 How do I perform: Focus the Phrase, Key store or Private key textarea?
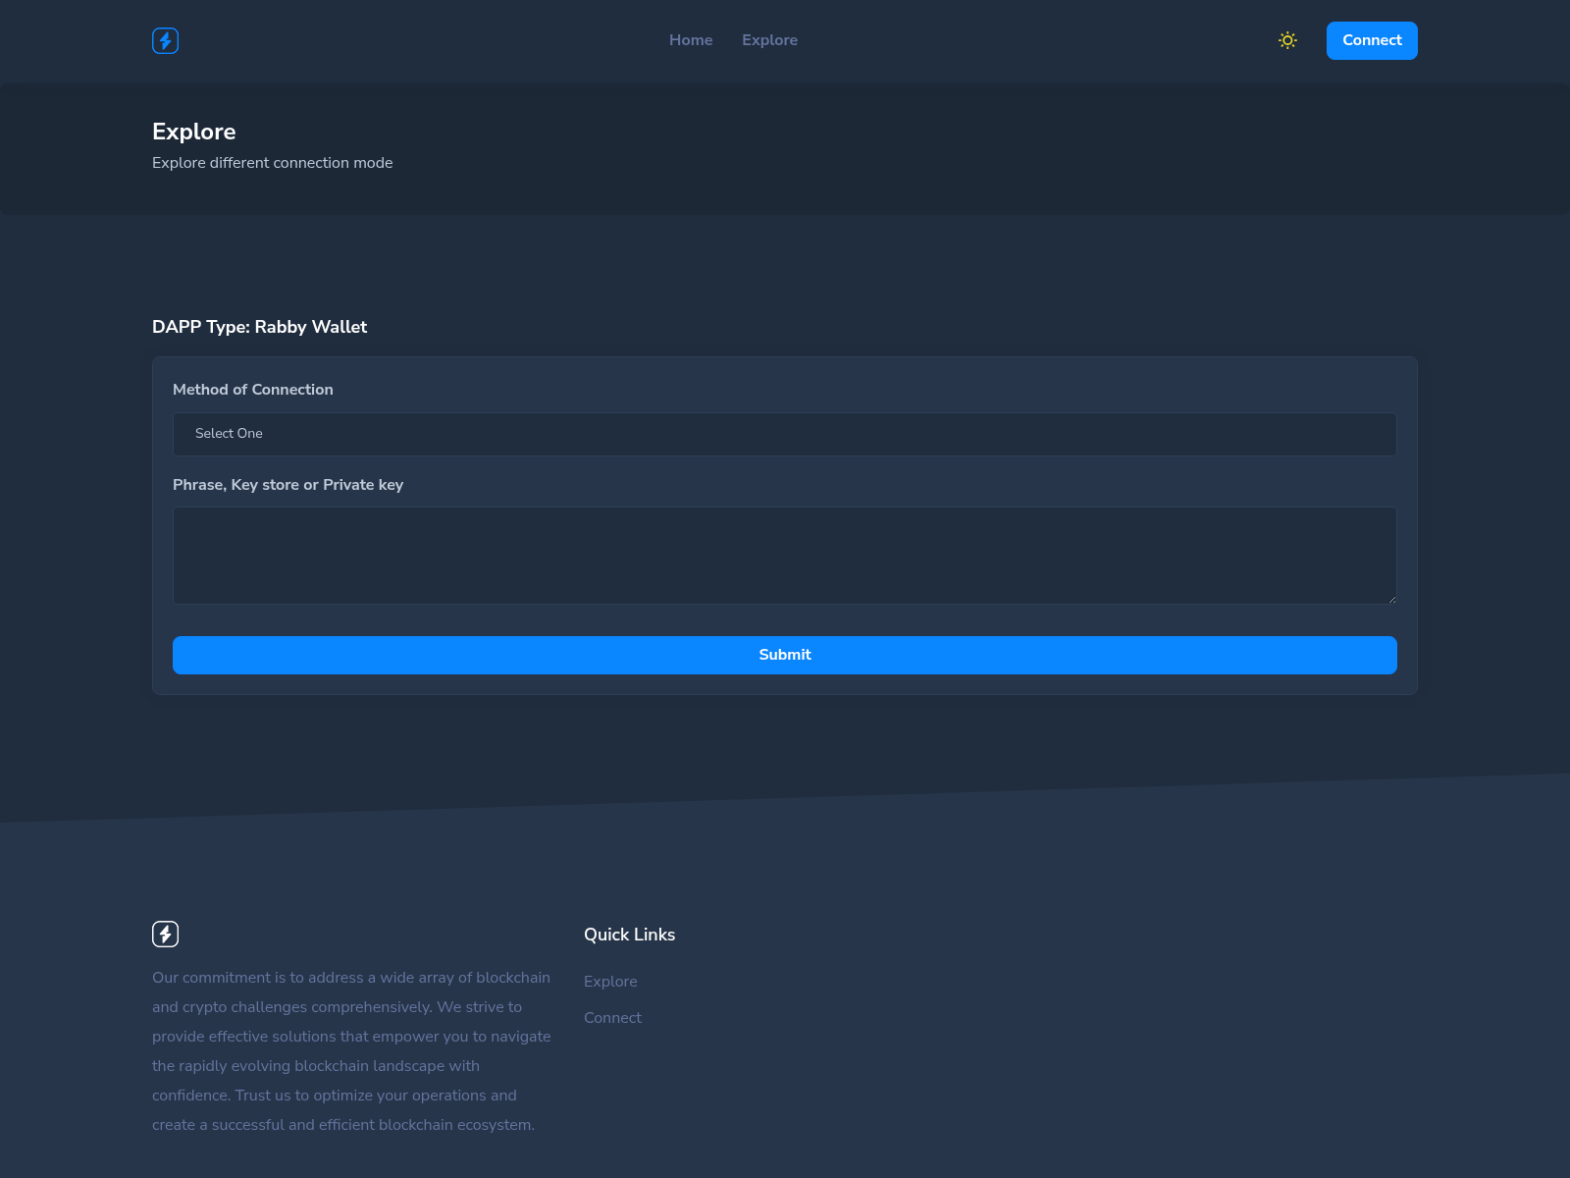pyautogui.click(x=785, y=556)
